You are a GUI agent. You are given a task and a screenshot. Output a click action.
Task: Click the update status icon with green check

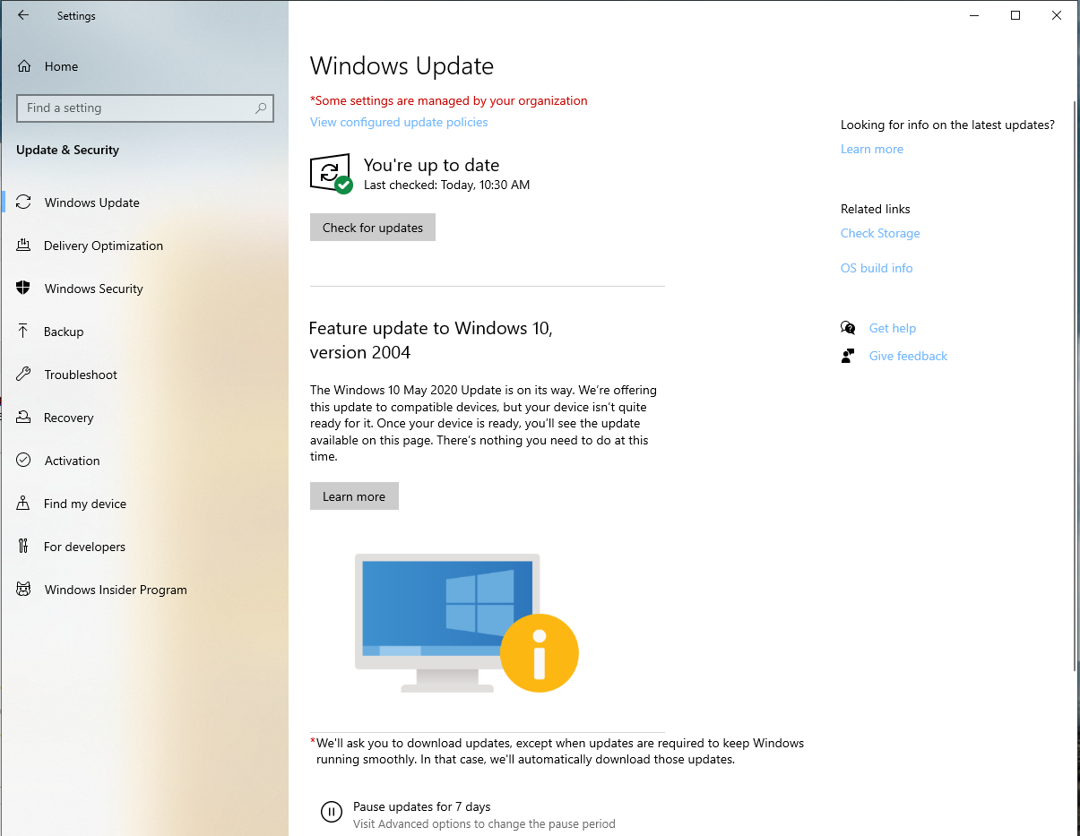(x=331, y=174)
